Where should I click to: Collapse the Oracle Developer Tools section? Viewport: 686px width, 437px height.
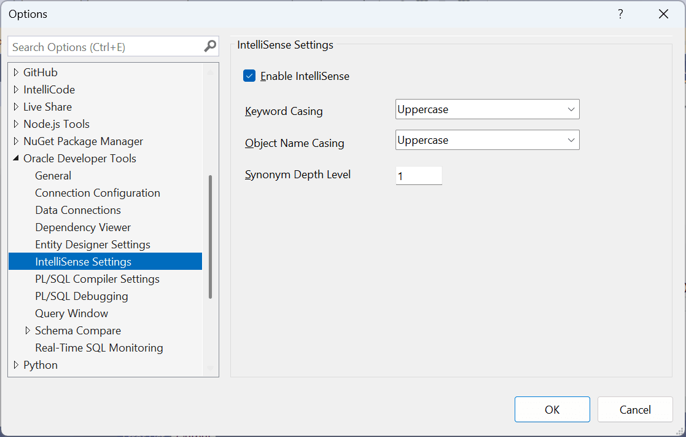[15, 158]
